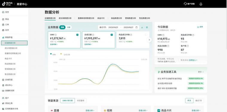The image size is (227, 112).
Task: Click info icon beside 客户数
Action: coord(188,46)
